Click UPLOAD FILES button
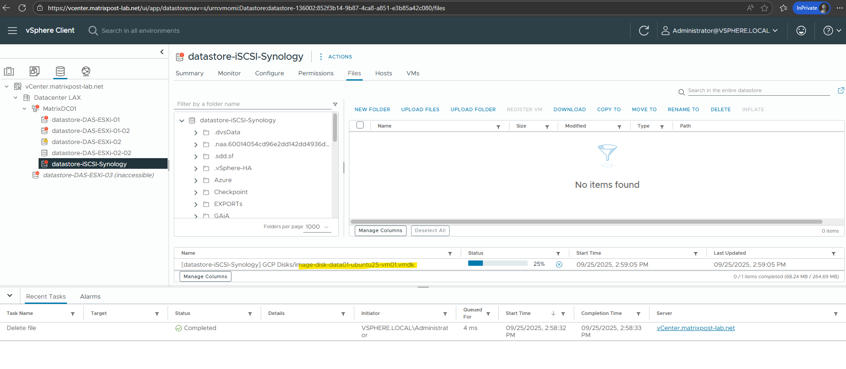Image resolution: width=846 pixels, height=369 pixels. tap(420, 109)
